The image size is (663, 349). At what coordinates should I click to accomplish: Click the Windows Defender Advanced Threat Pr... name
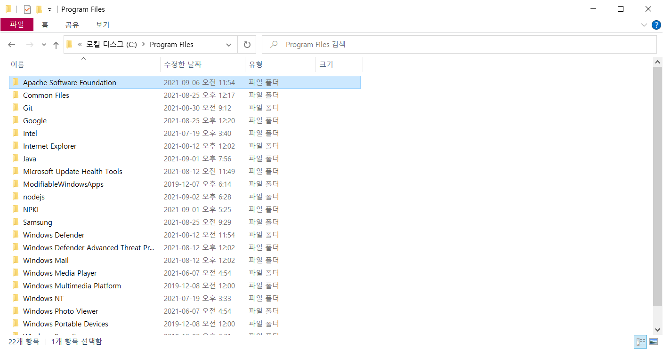(89, 247)
